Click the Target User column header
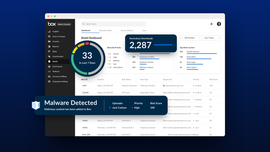 [x=167, y=79]
